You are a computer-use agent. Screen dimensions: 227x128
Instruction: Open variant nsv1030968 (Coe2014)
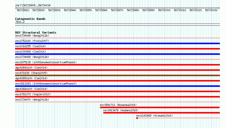(x=31, y=52)
